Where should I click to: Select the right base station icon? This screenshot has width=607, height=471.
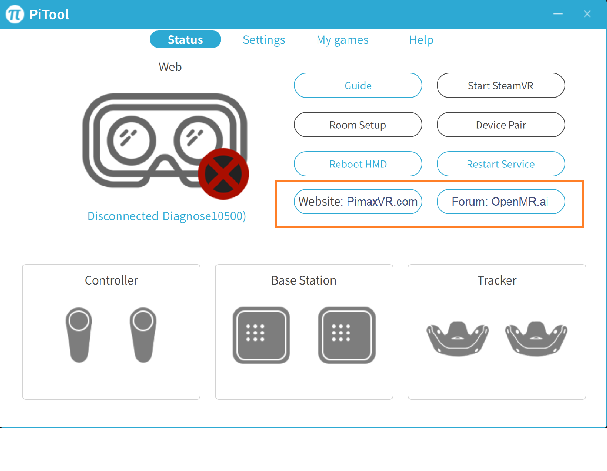(347, 335)
